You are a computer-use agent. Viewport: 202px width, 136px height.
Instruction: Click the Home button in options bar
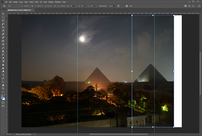[4, 6]
